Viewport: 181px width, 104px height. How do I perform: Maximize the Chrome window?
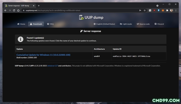(169, 4)
